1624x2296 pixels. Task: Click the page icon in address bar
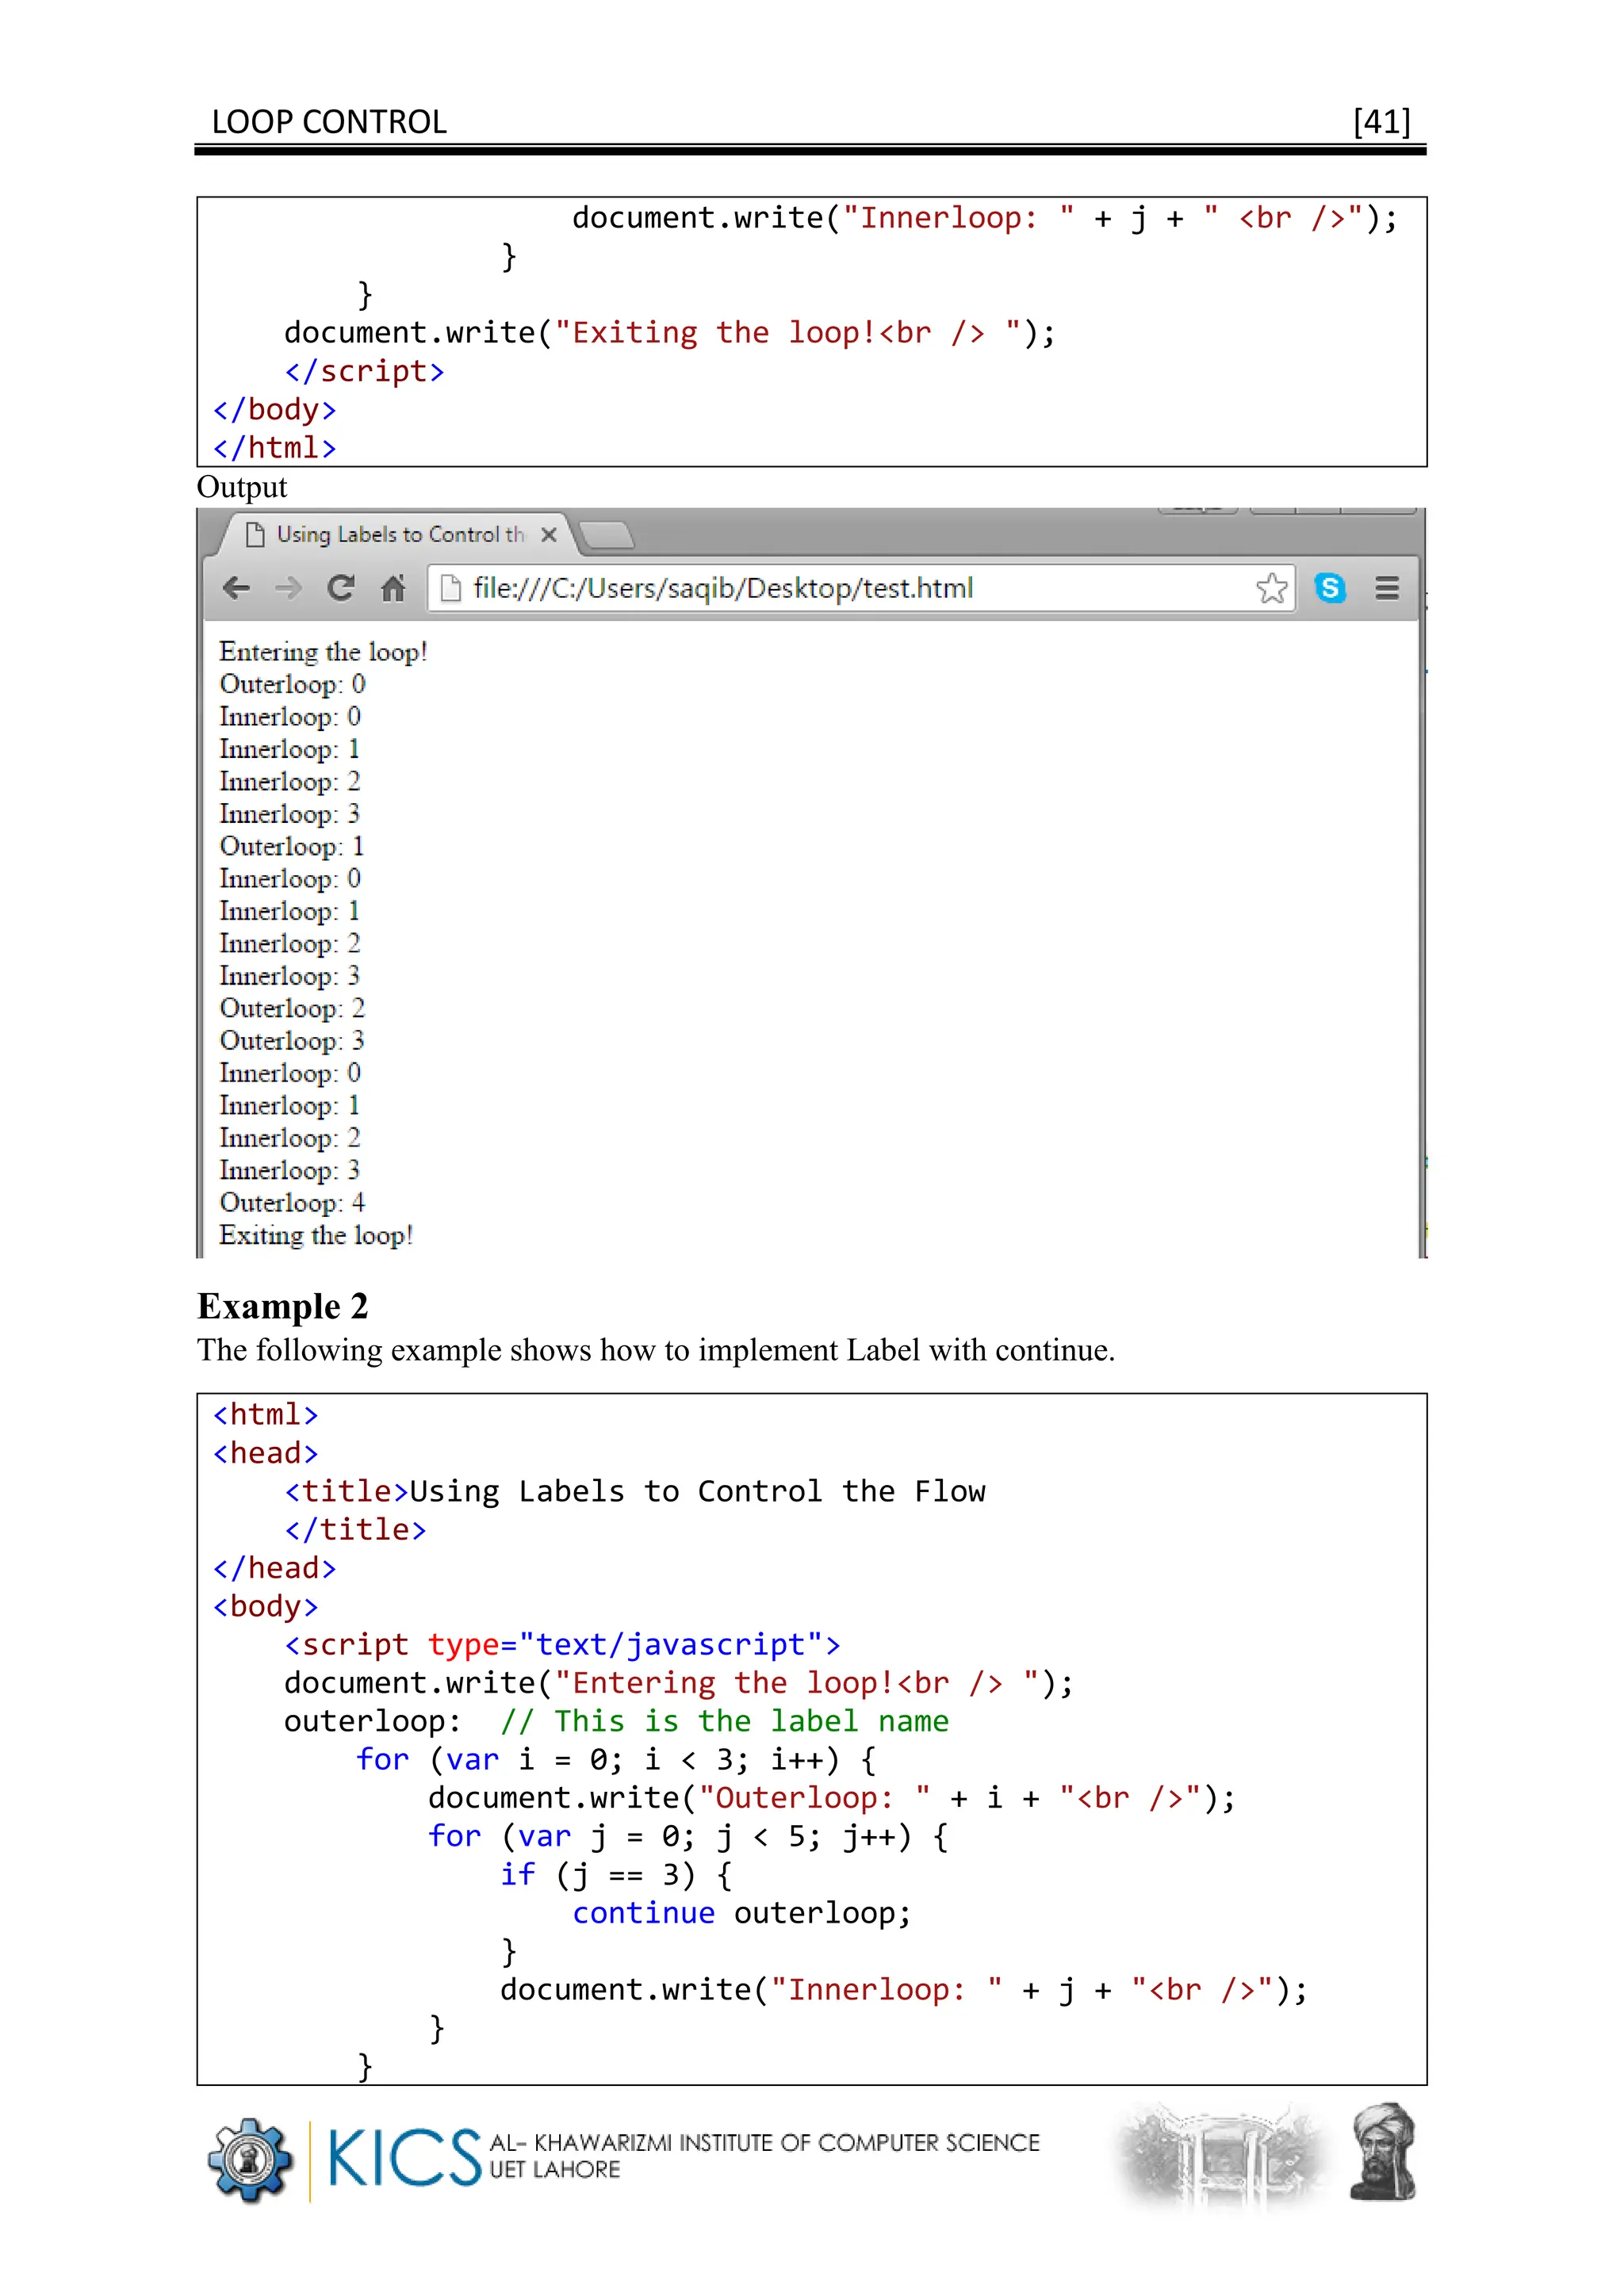click(x=451, y=588)
